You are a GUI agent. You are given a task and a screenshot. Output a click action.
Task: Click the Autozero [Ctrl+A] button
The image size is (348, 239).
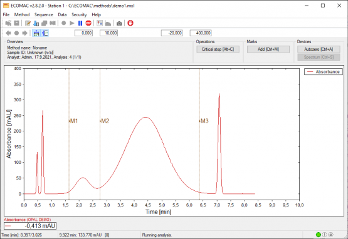click(x=319, y=49)
